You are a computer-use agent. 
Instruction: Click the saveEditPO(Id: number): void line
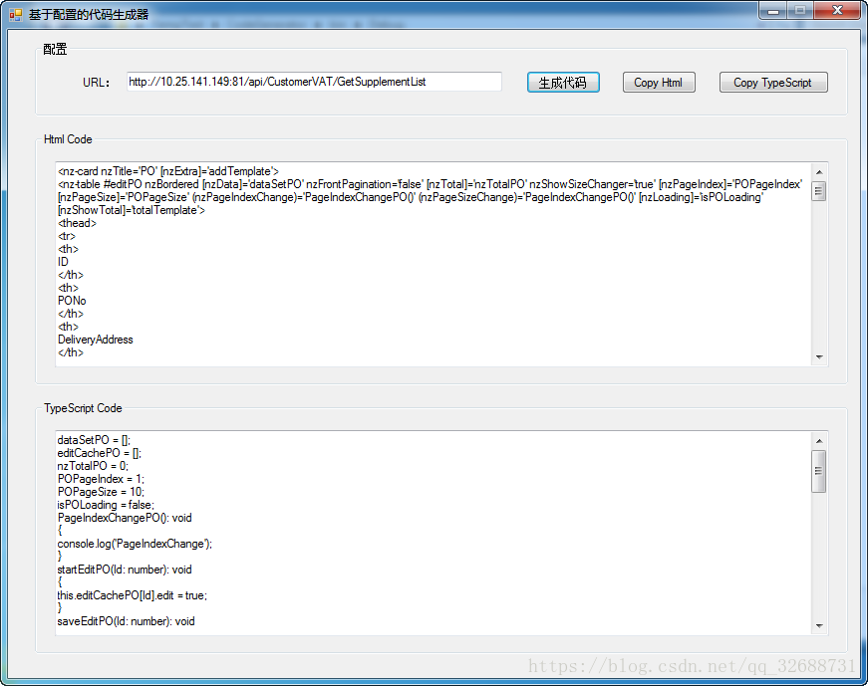pyautogui.click(x=126, y=621)
